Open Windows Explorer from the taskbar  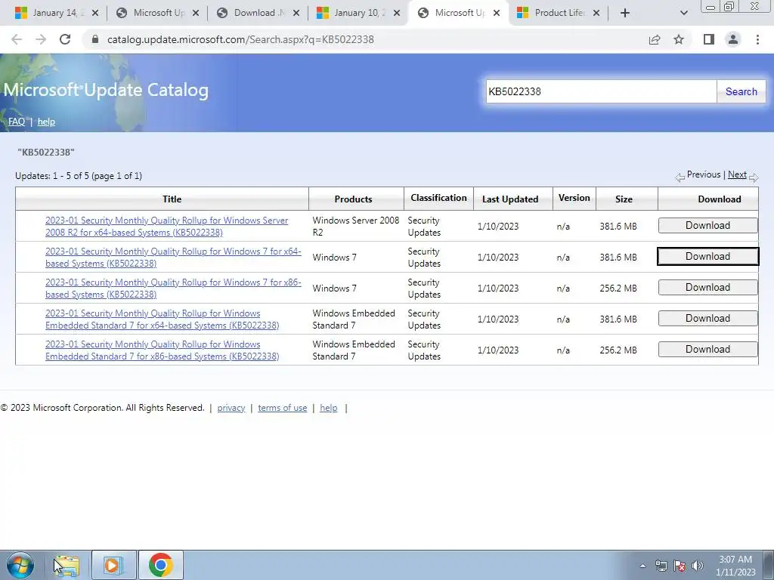(x=67, y=565)
